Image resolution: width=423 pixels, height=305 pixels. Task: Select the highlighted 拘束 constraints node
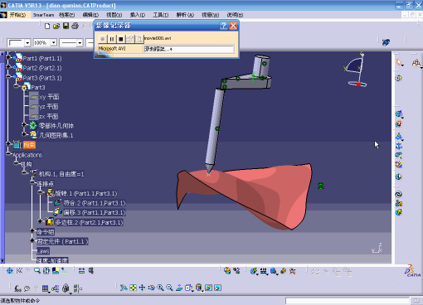[x=29, y=145]
